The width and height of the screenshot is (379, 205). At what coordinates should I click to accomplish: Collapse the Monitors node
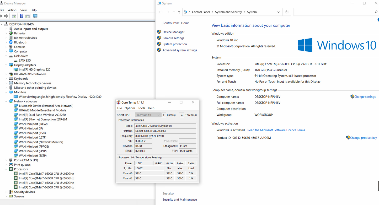(6, 92)
